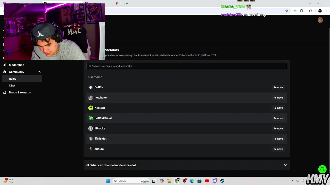This screenshot has width=330, height=185.
Task: Click not_baker avatar picture
Action: [91, 98]
